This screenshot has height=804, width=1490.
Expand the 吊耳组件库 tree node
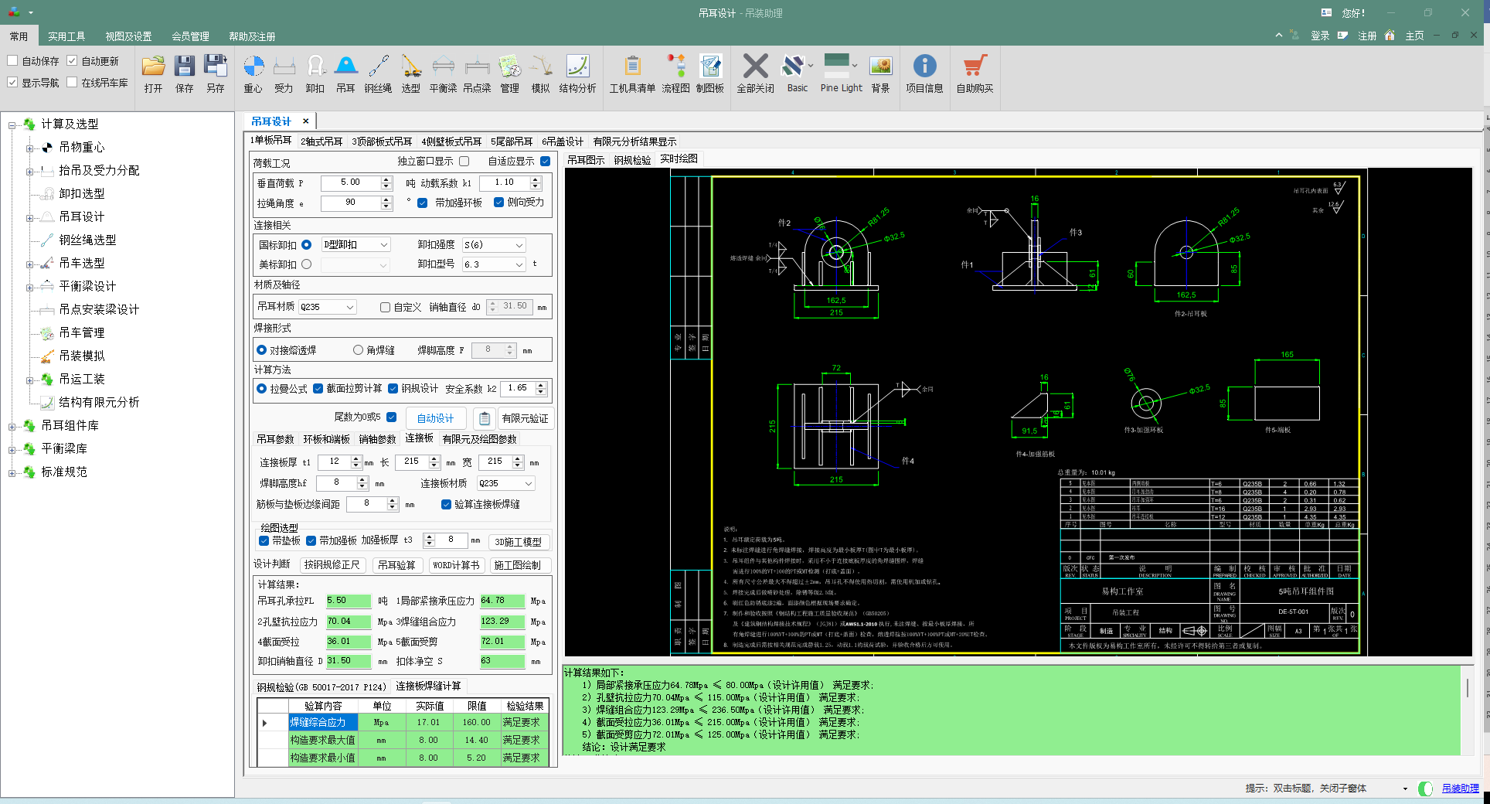[x=12, y=426]
